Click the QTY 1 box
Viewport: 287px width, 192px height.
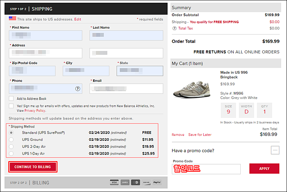pyautogui.click(x=264, y=110)
